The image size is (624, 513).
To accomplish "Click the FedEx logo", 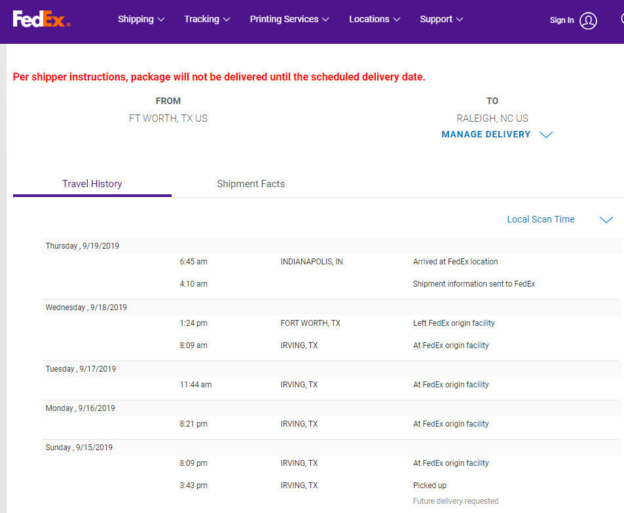I will [x=41, y=19].
